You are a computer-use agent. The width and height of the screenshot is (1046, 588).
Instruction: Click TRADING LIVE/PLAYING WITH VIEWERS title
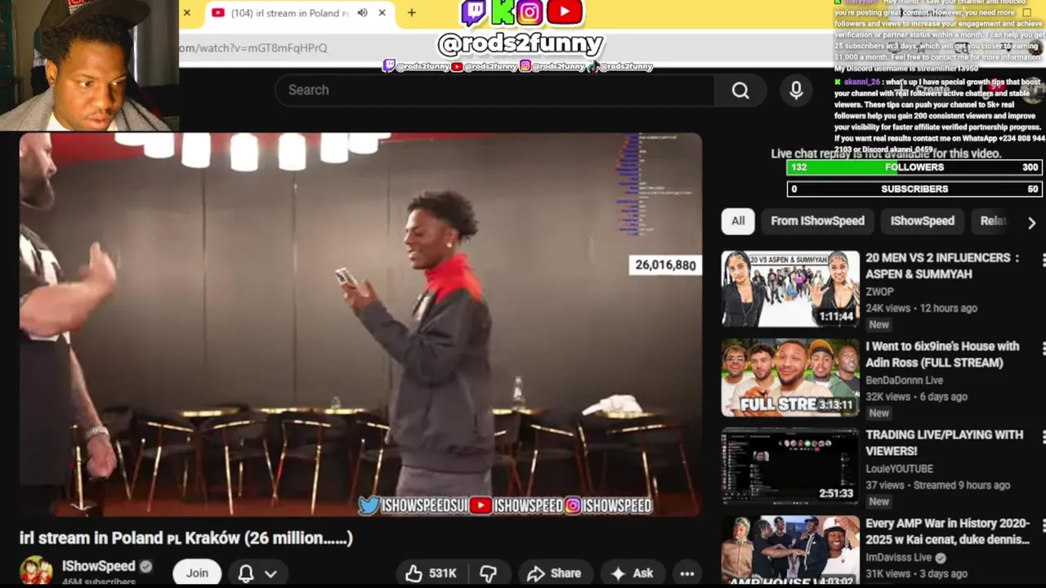(x=944, y=443)
